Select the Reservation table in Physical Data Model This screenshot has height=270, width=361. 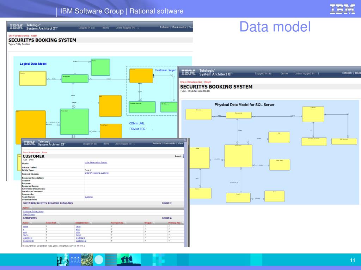pyautogui.click(x=238, y=156)
